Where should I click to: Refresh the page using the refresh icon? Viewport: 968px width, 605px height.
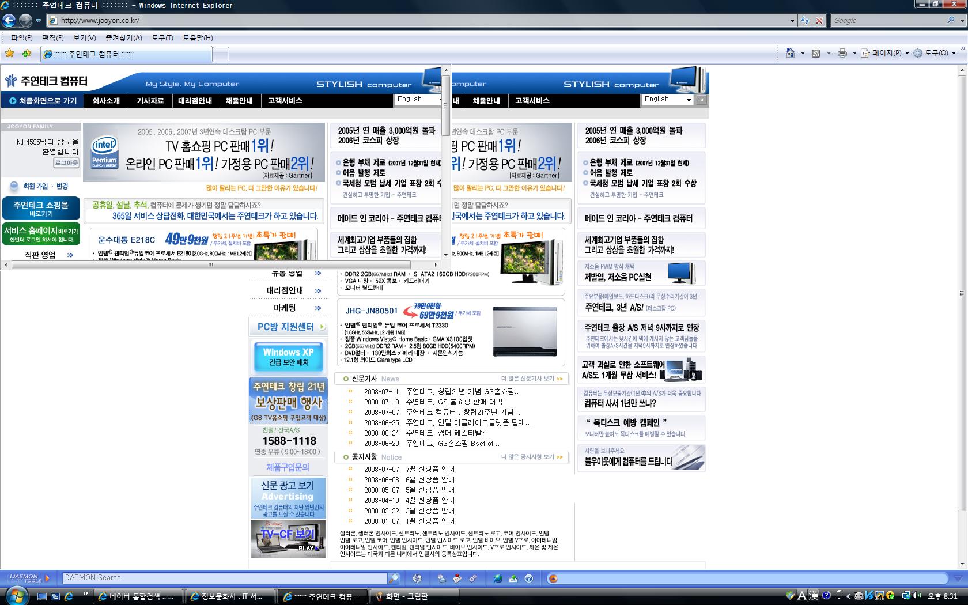[x=805, y=20]
